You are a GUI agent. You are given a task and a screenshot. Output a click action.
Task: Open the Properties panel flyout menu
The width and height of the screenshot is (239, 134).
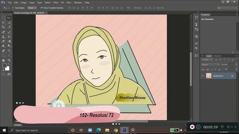[x=236, y=15]
